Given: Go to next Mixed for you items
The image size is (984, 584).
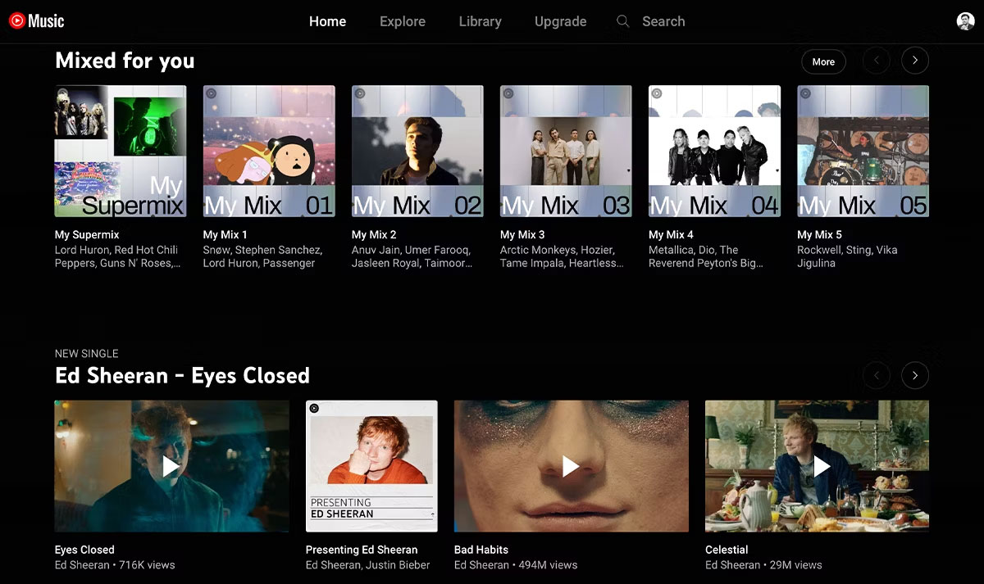Looking at the screenshot, I should [x=915, y=61].
